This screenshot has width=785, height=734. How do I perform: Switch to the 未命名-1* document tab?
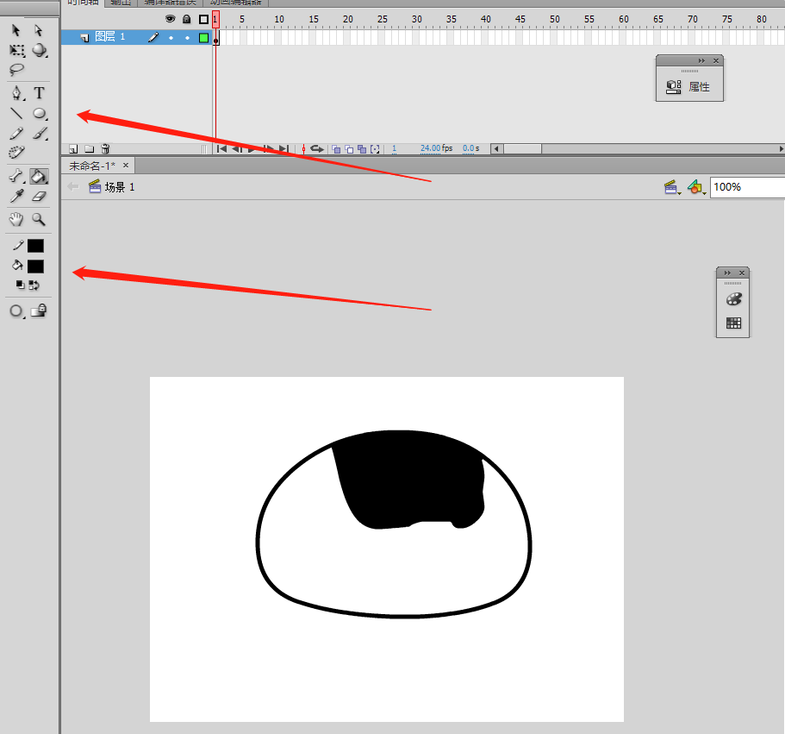pyautogui.click(x=92, y=166)
